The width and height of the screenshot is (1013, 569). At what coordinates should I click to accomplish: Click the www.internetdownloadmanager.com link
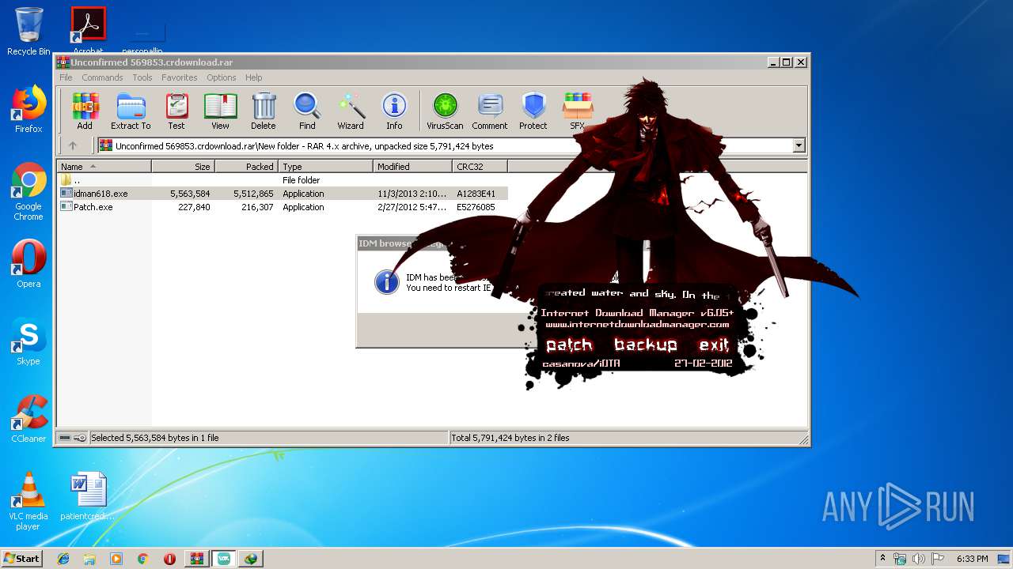[637, 324]
